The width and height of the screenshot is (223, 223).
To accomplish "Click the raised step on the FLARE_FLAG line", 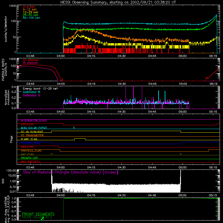I will 80,139.
